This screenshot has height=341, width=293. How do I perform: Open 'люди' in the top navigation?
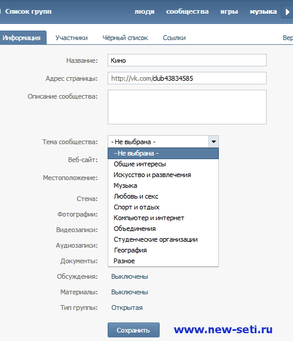(144, 11)
